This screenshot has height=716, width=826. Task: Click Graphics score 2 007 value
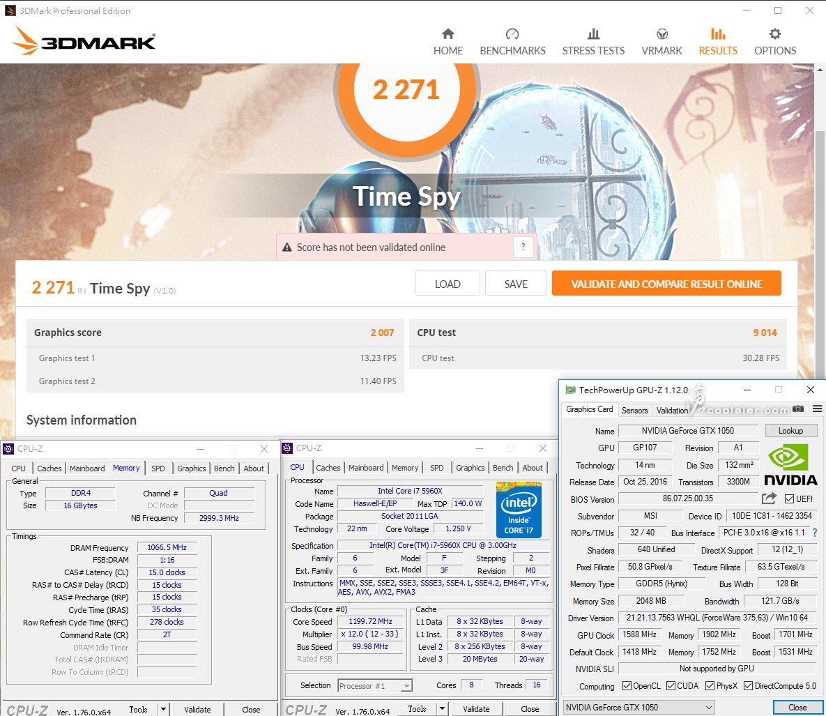[382, 333]
